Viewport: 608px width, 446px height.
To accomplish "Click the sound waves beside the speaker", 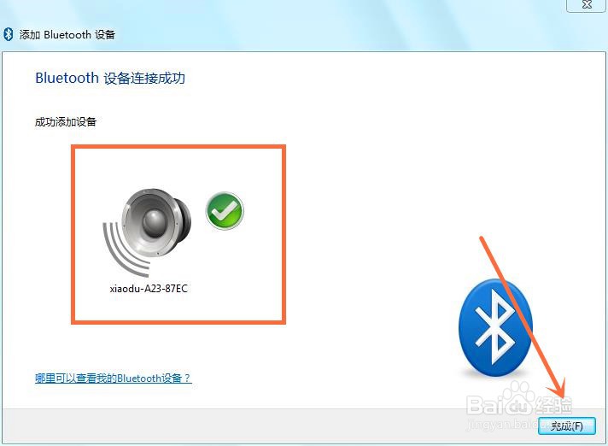I will tap(124, 249).
